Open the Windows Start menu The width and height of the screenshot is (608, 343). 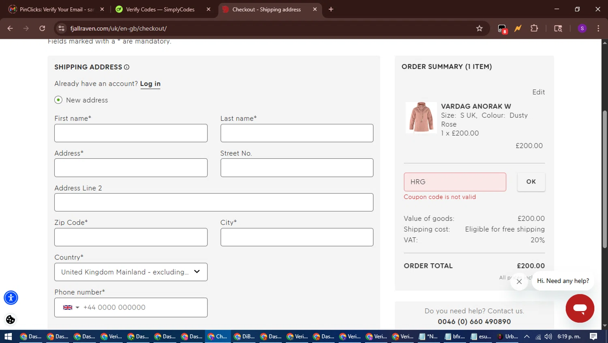coord(8,337)
